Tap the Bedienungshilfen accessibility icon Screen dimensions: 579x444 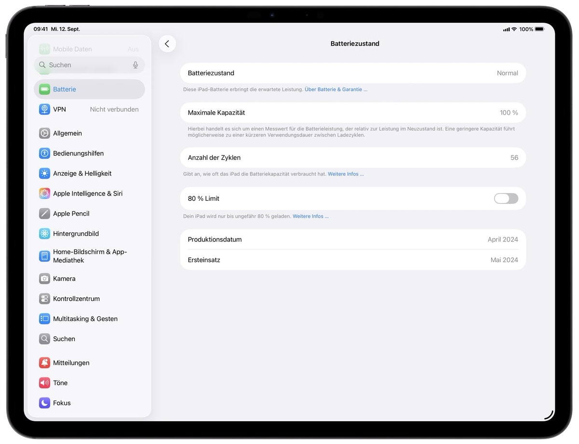tap(44, 153)
